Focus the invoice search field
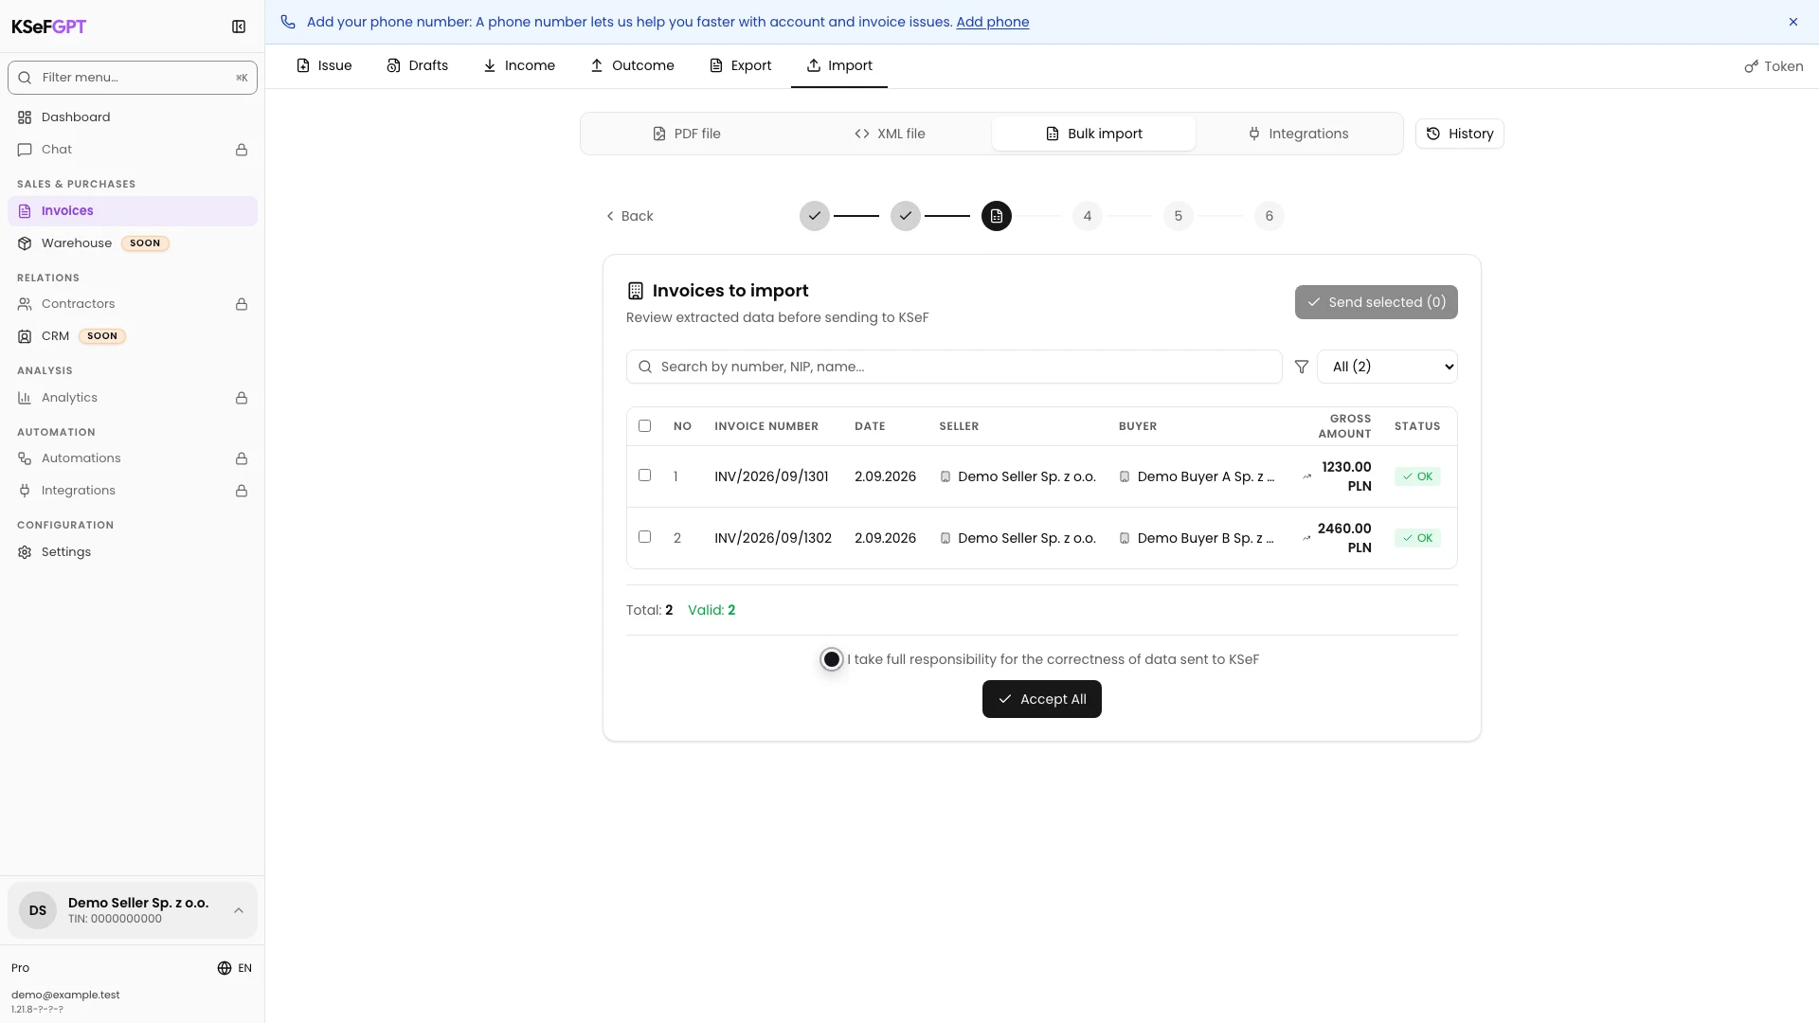The height and width of the screenshot is (1023, 1819). click(x=954, y=367)
